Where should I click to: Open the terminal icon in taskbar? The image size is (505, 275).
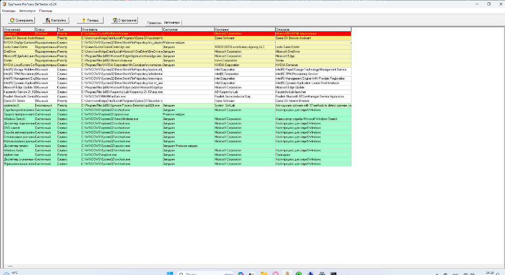coord(333,273)
